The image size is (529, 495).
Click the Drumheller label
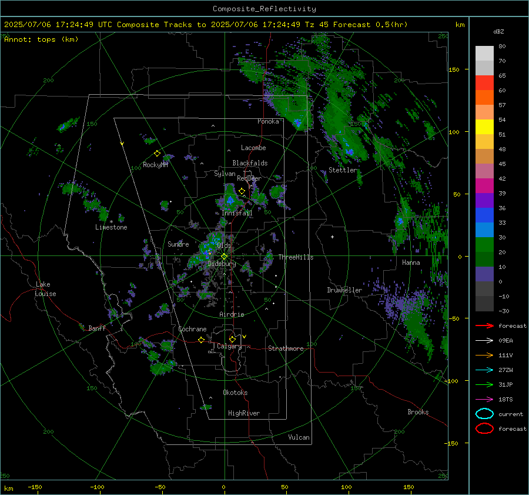coord(344,290)
